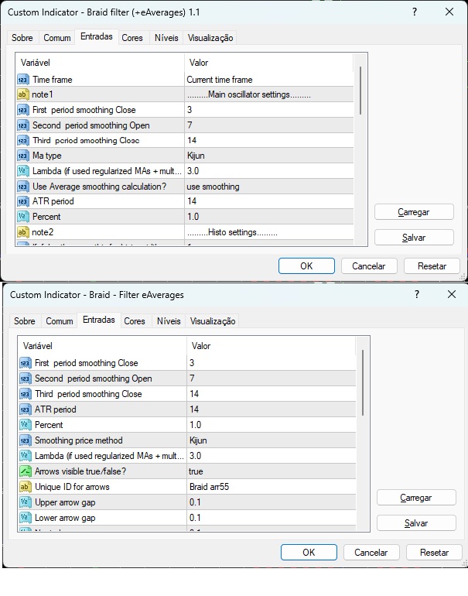Click the Arrows visible boolean icon

tap(25, 471)
